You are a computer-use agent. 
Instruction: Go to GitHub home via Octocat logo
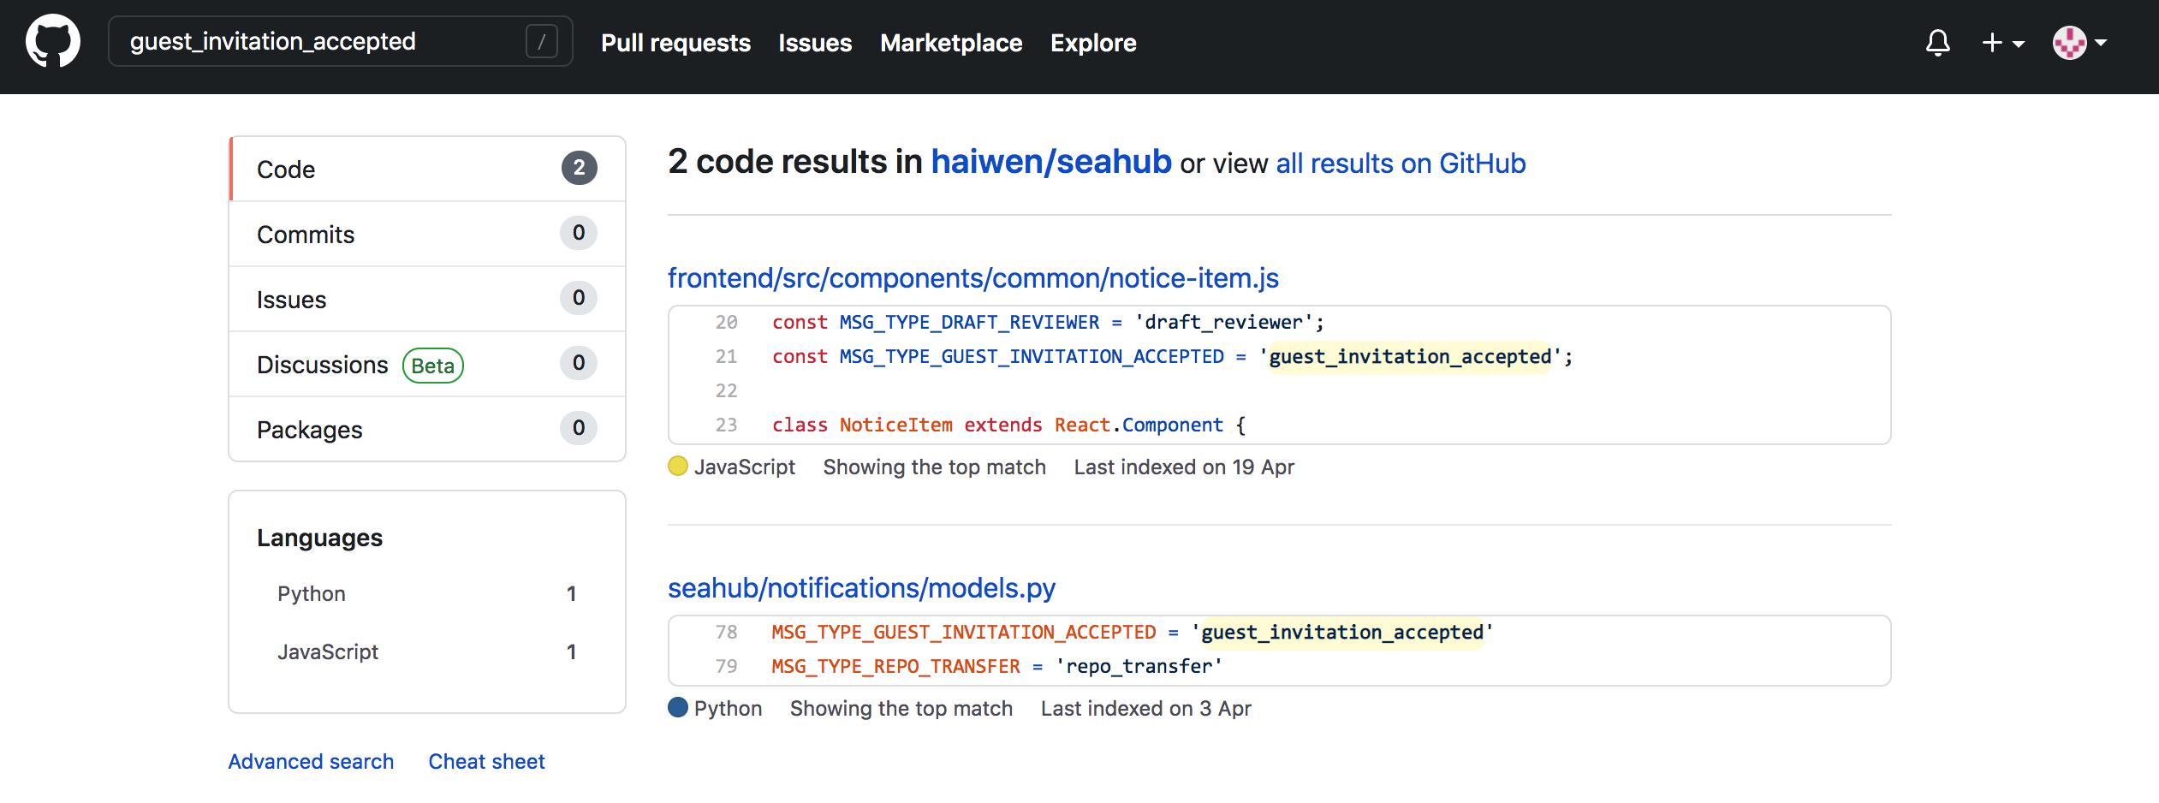[53, 42]
